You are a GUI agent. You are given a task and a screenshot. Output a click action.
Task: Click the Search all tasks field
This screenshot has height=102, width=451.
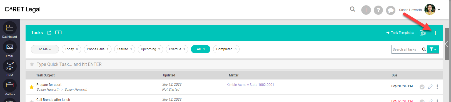click(406, 49)
